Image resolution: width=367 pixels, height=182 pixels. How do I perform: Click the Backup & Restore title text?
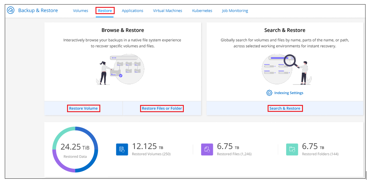(38, 11)
